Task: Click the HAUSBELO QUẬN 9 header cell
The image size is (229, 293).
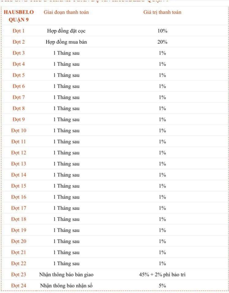Action: tap(19, 16)
